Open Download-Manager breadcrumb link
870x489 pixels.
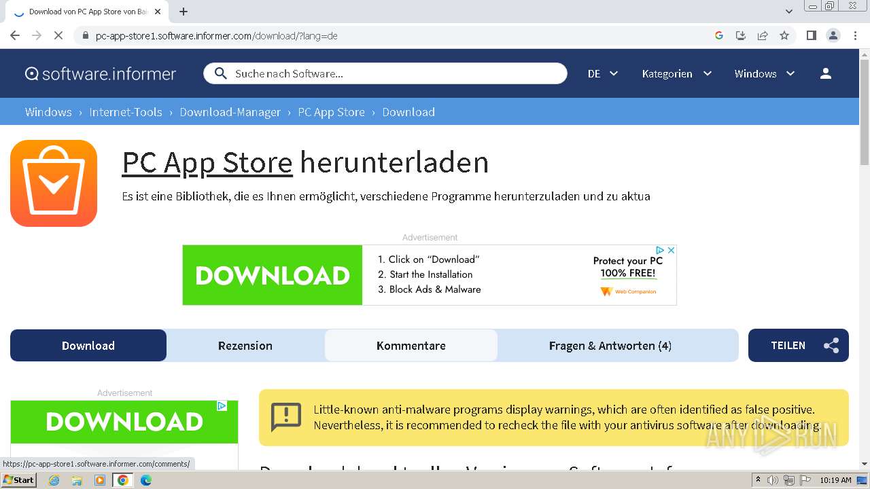230,112
